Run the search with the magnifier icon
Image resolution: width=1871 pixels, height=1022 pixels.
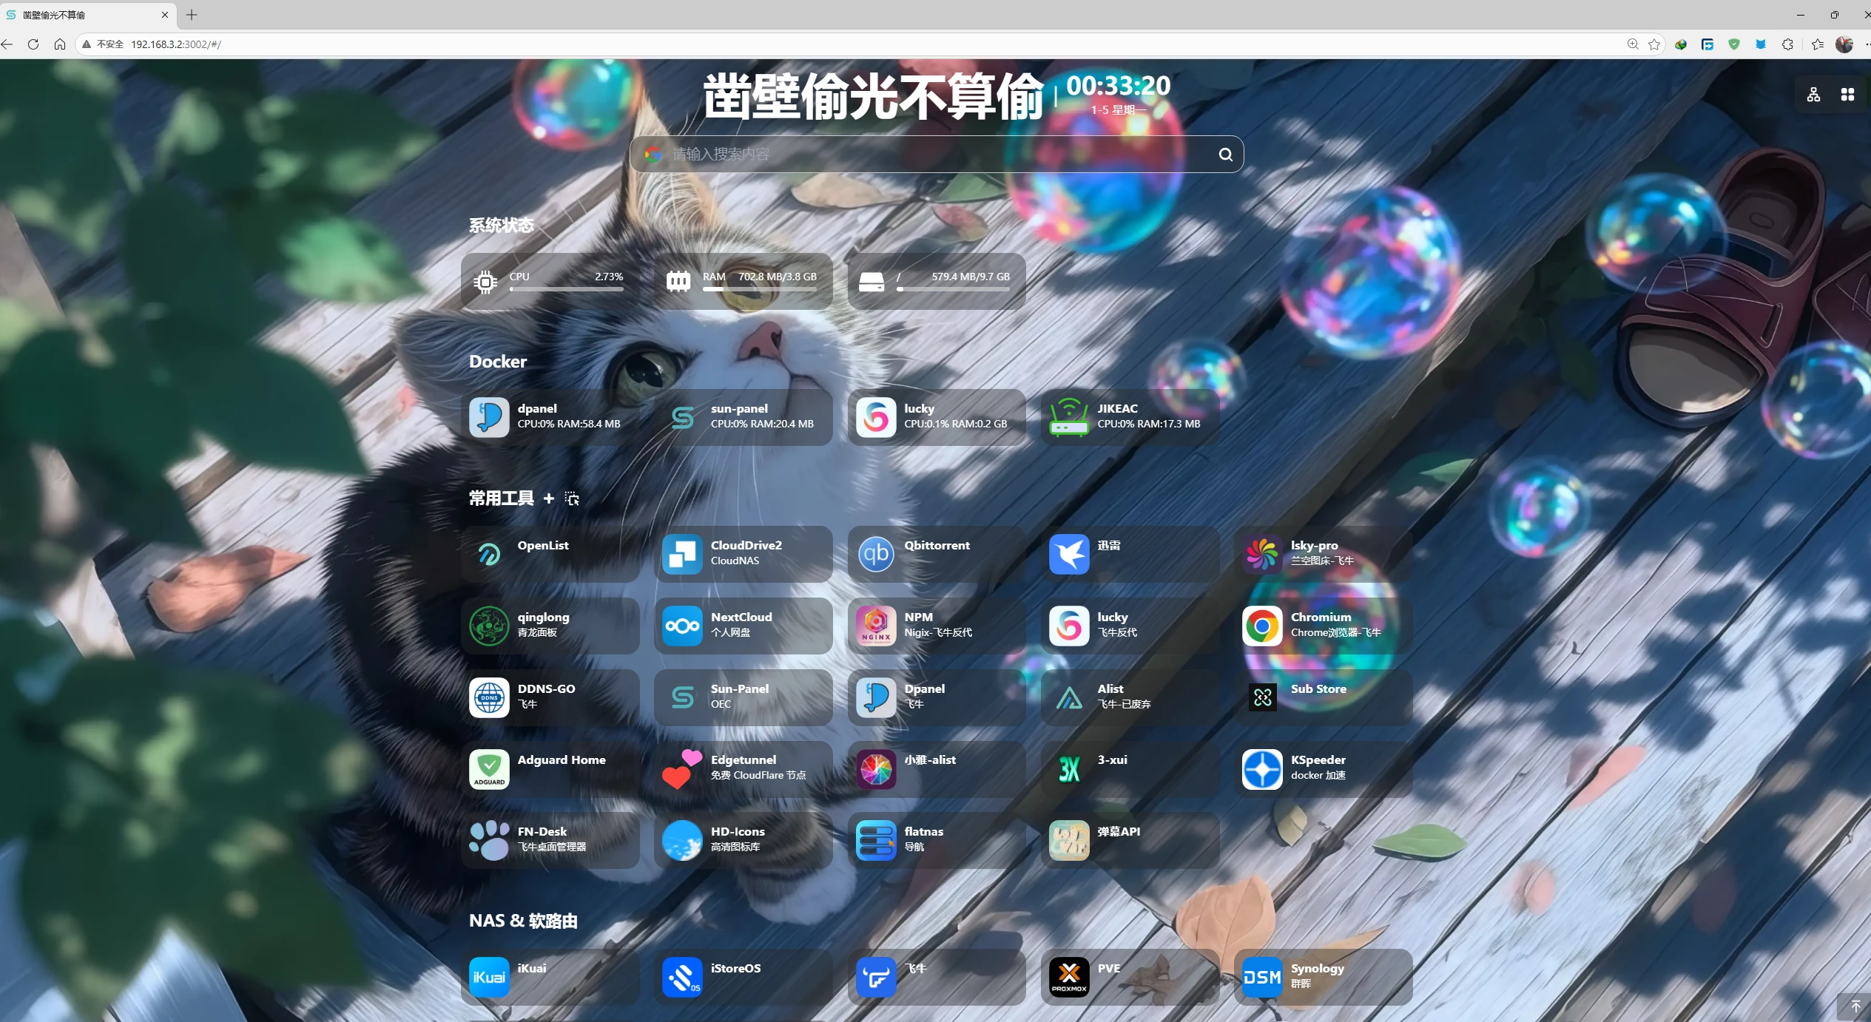pyautogui.click(x=1224, y=154)
